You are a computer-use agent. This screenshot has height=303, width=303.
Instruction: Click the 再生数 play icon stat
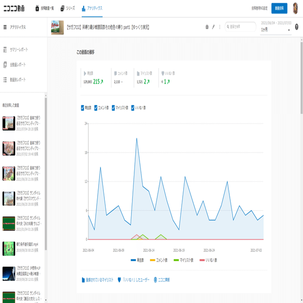[85, 73]
